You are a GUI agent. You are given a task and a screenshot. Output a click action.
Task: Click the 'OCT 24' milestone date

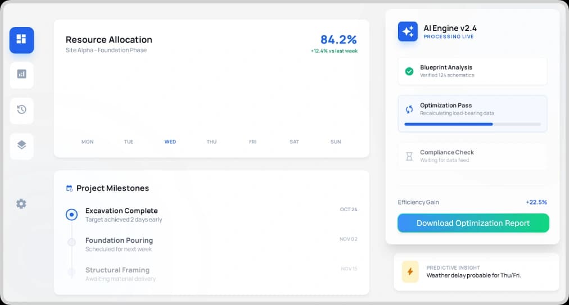pyautogui.click(x=349, y=210)
